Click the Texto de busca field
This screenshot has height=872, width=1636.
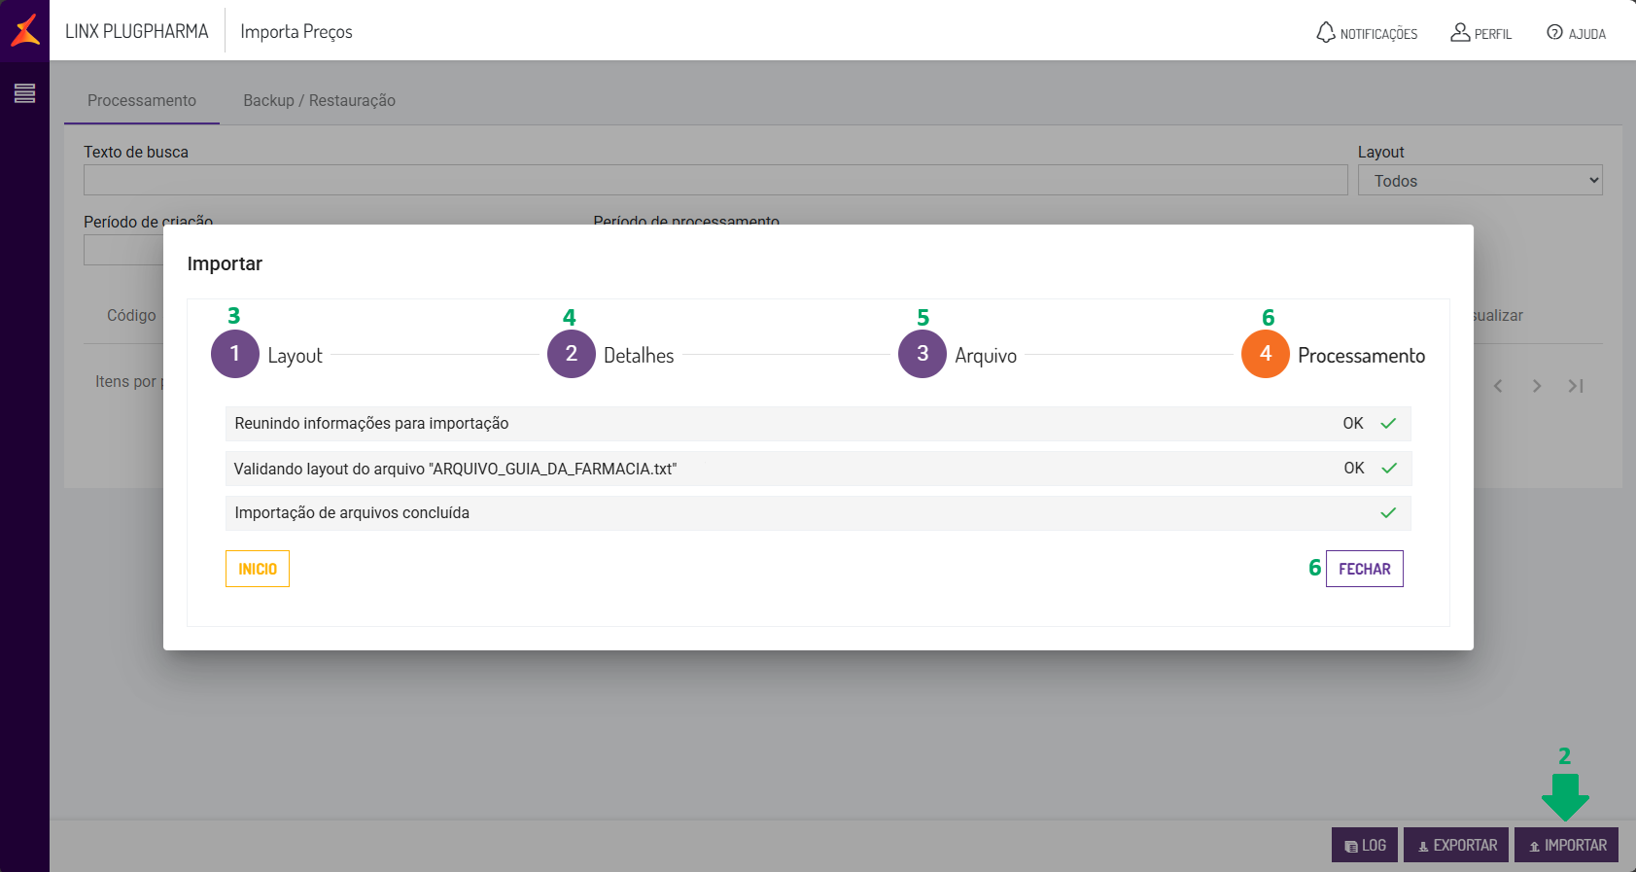pos(715,180)
